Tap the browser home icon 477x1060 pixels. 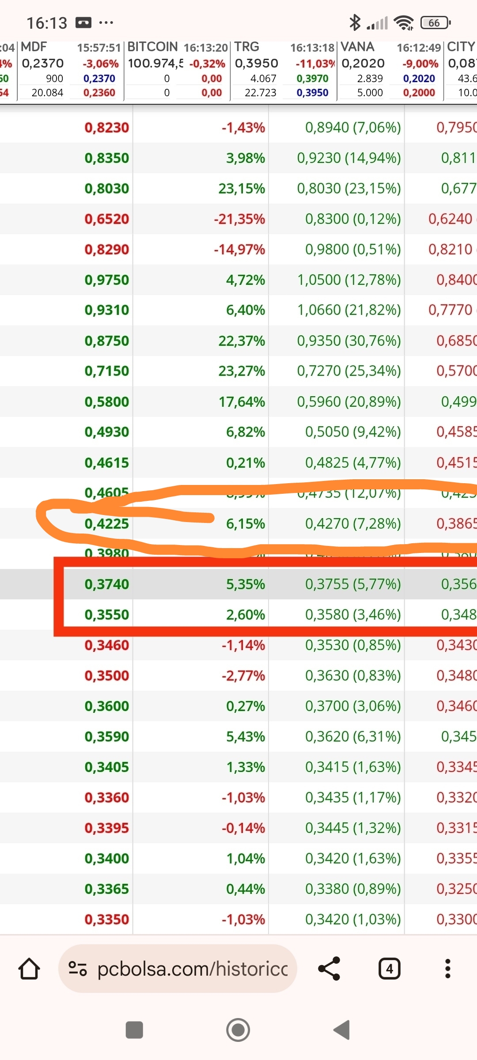click(29, 969)
